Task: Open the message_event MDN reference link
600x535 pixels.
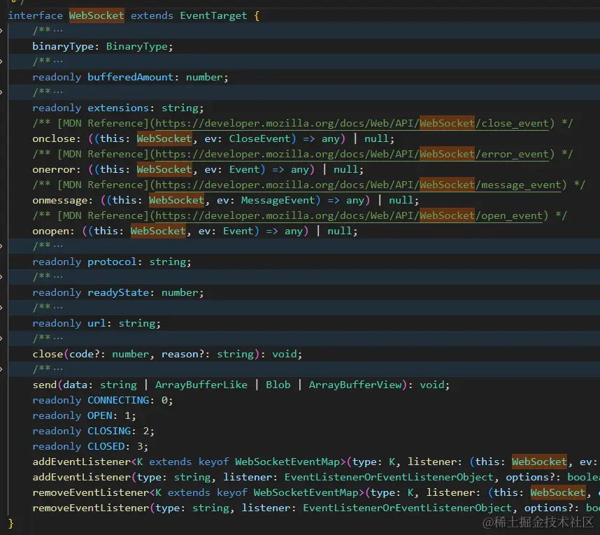Action: (x=358, y=185)
